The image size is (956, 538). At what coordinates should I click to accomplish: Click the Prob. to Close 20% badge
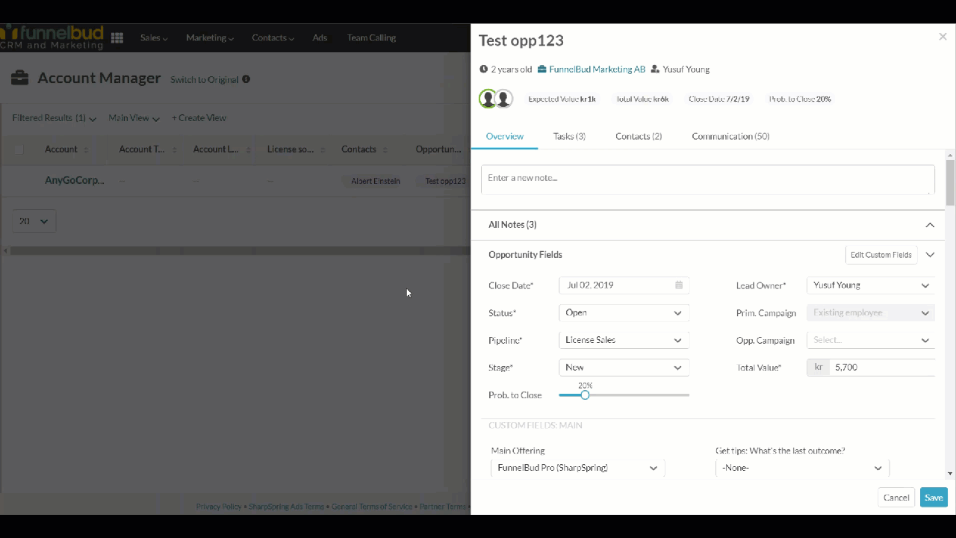click(x=800, y=99)
